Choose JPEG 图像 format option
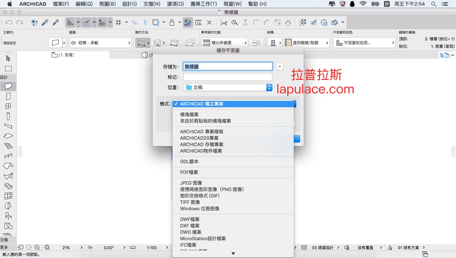 point(233,183)
